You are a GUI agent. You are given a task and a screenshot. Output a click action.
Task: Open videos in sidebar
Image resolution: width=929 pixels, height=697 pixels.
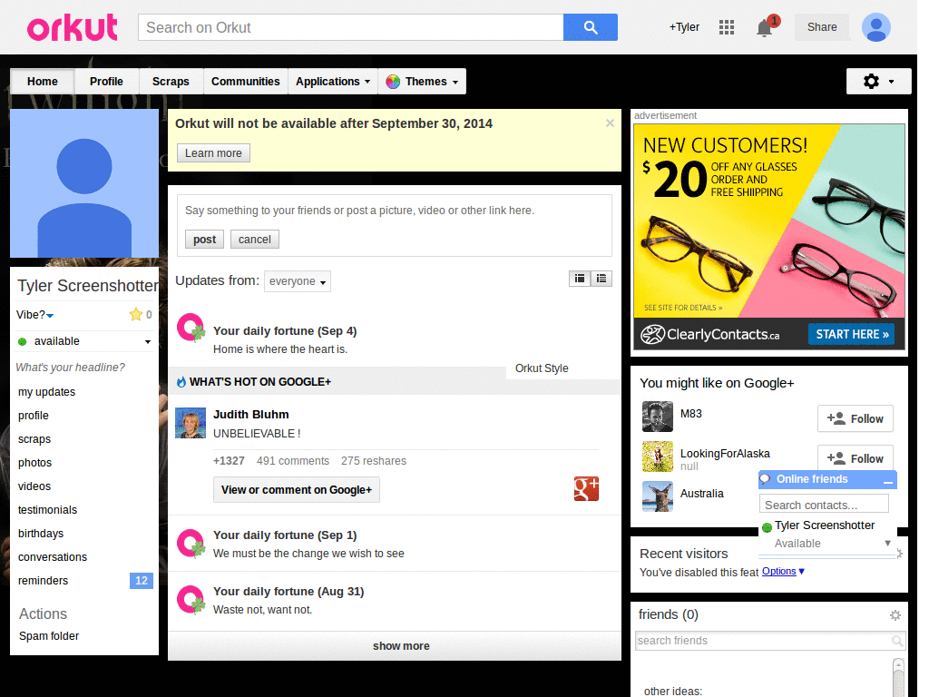[34, 486]
